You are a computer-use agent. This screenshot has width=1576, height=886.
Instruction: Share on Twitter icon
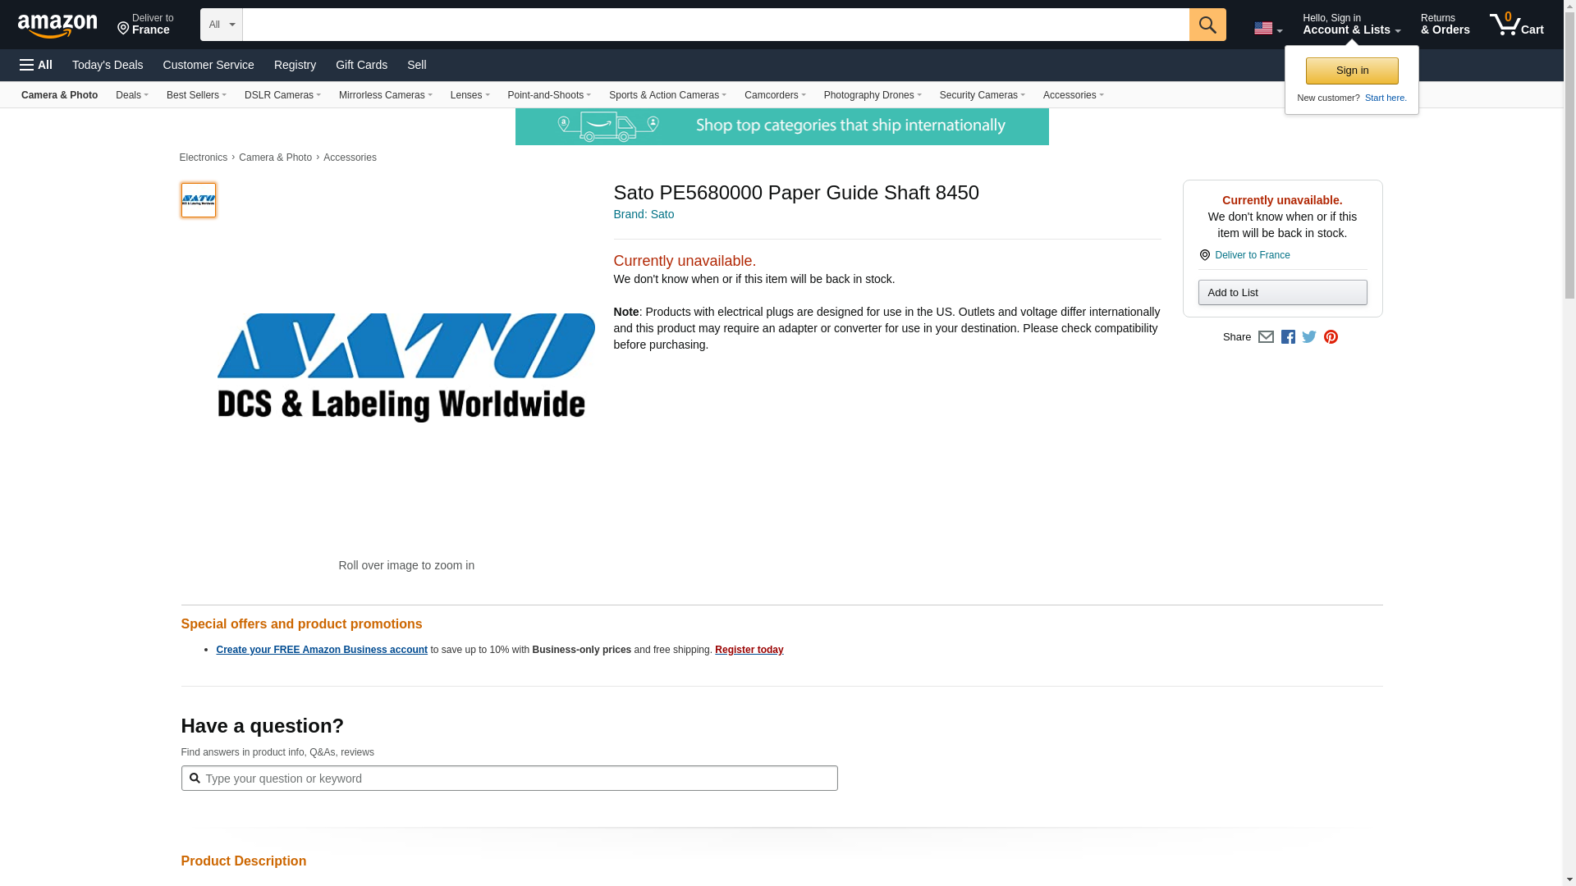(1309, 337)
